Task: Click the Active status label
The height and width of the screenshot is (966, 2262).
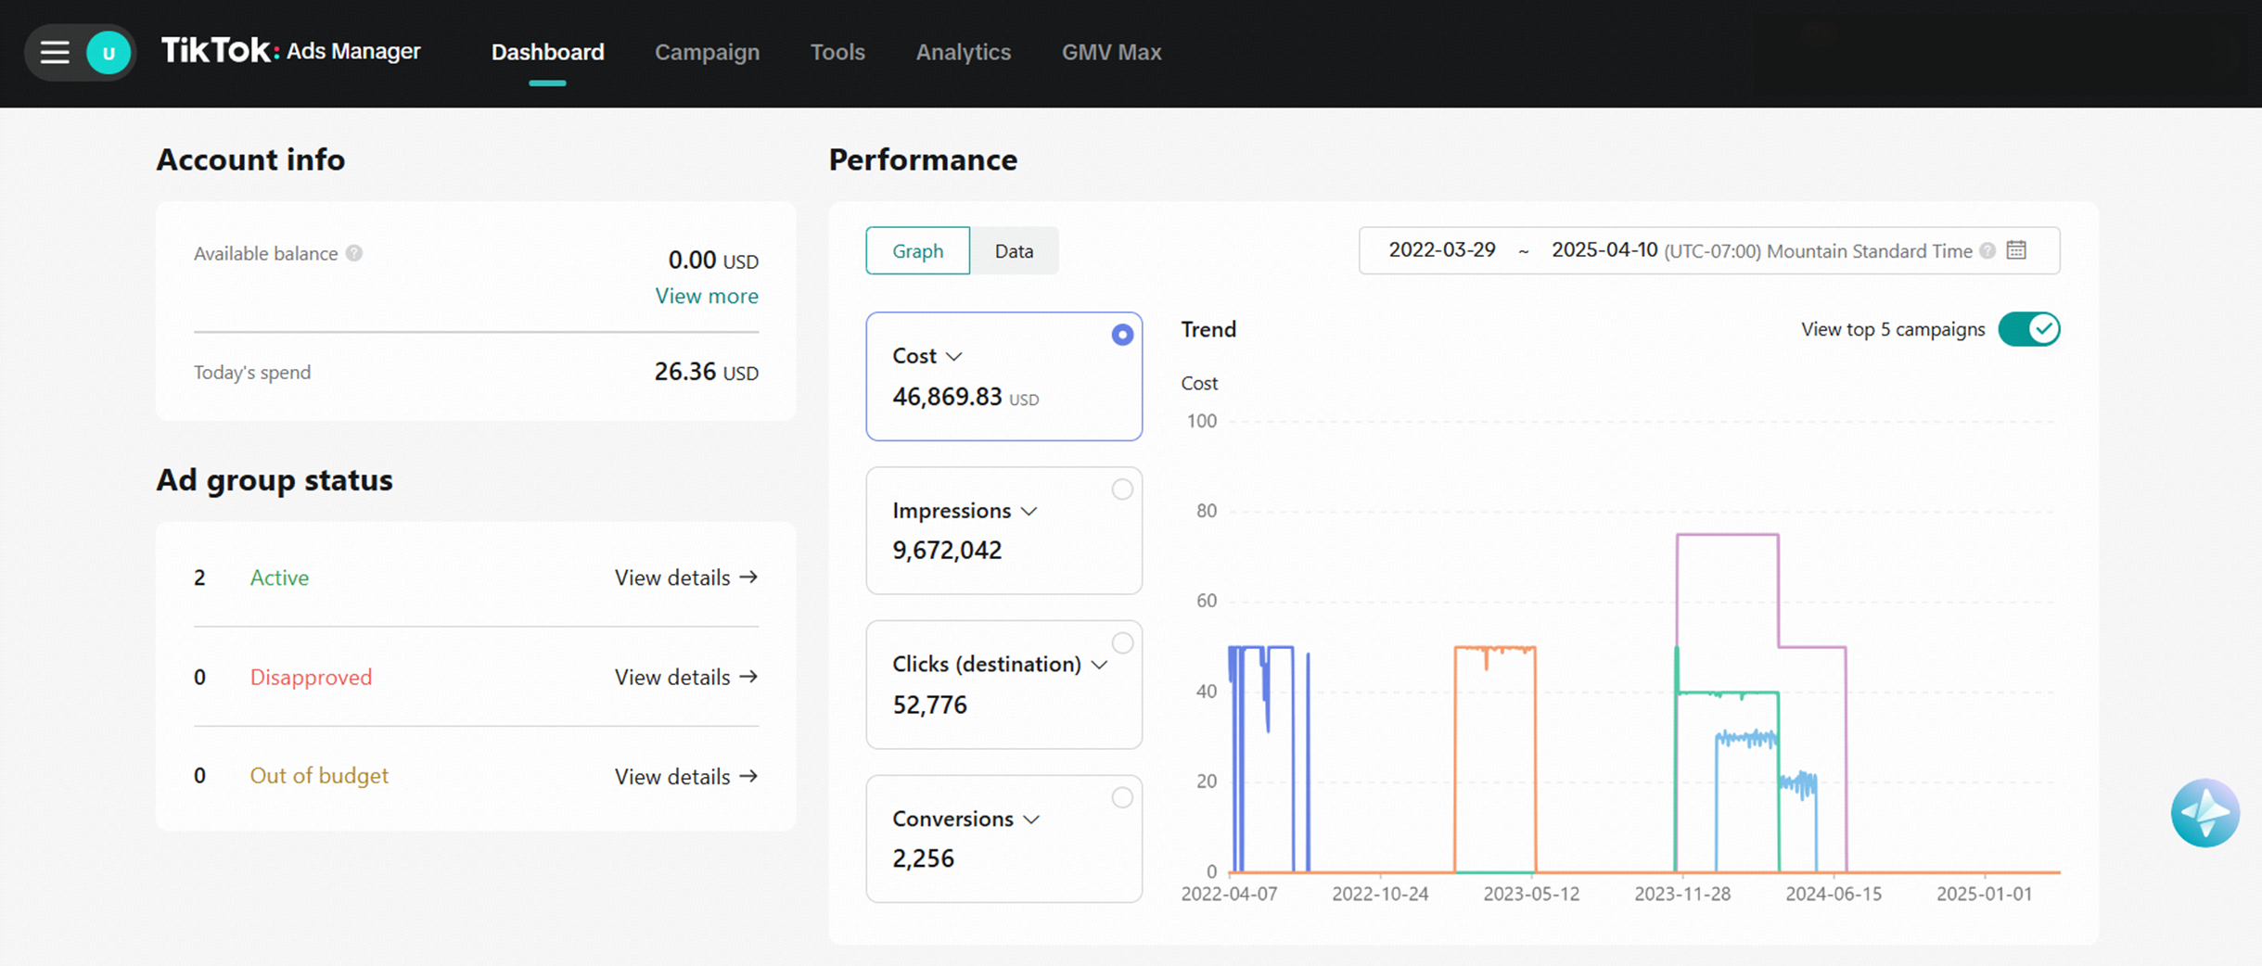Action: pyautogui.click(x=279, y=578)
